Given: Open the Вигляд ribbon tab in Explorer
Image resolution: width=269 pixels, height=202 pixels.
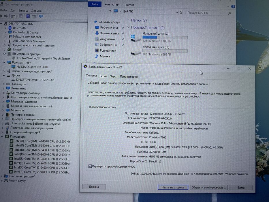Looking at the screenshot, I should click(130, 5).
